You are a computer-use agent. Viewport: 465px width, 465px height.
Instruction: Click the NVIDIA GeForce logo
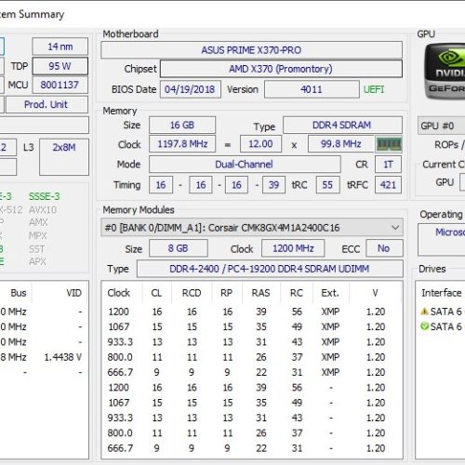pos(445,72)
